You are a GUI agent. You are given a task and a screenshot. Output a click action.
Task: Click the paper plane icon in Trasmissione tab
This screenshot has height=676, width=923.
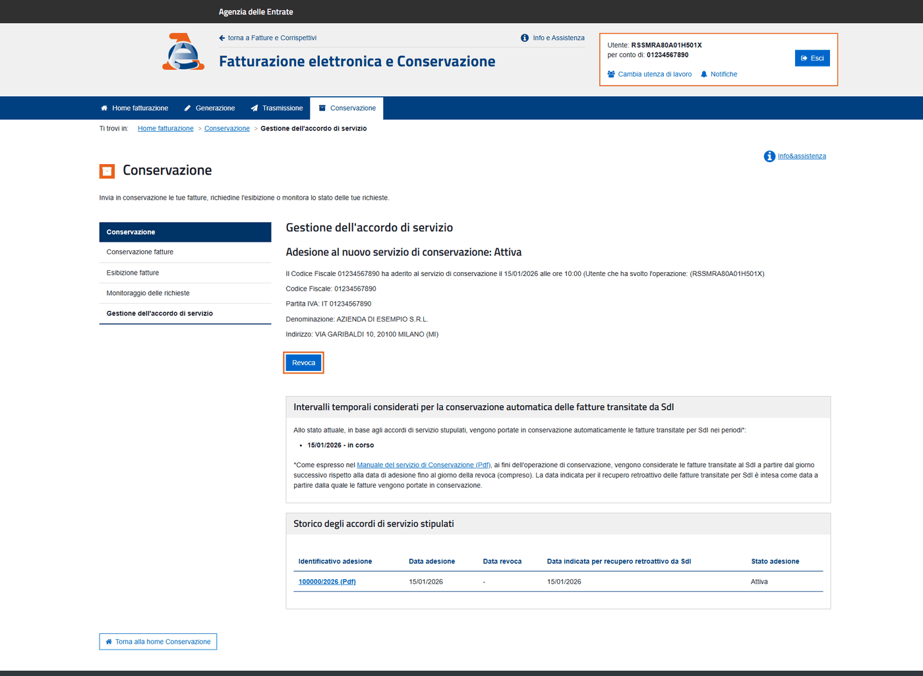point(254,108)
